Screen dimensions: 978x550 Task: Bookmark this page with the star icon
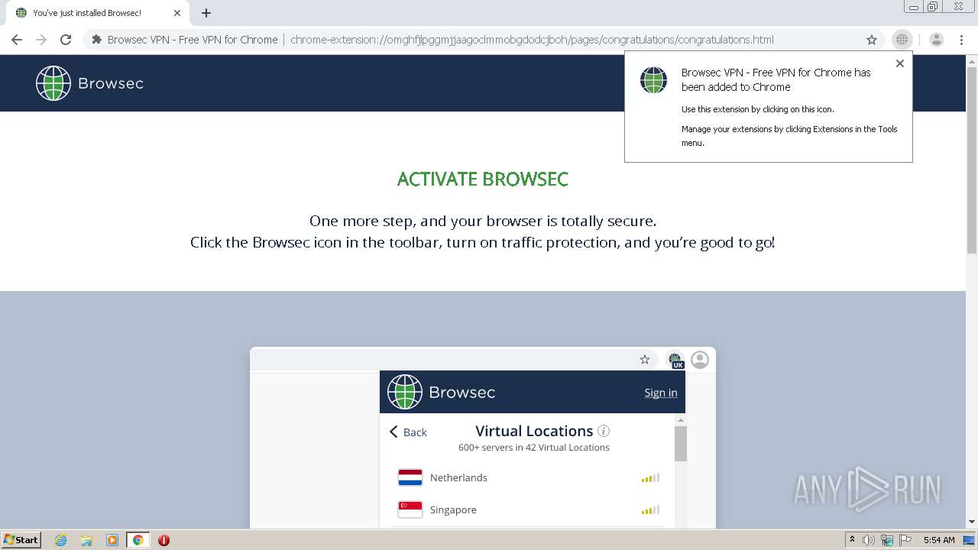pyautogui.click(x=872, y=40)
